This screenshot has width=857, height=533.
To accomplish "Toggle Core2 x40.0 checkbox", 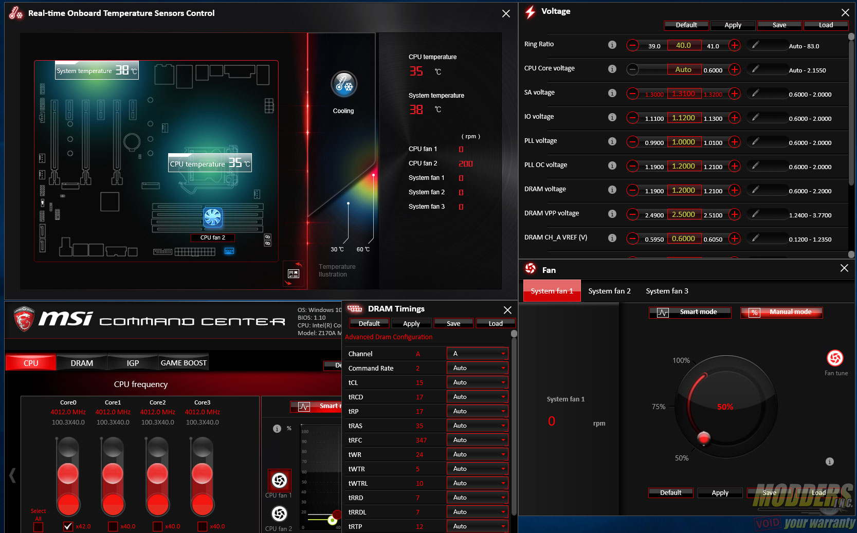I will [157, 526].
